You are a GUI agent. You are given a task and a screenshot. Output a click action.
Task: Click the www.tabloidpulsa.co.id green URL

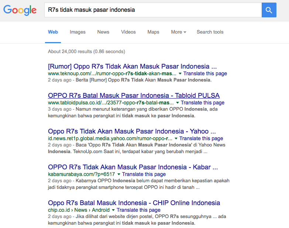[x=111, y=103]
